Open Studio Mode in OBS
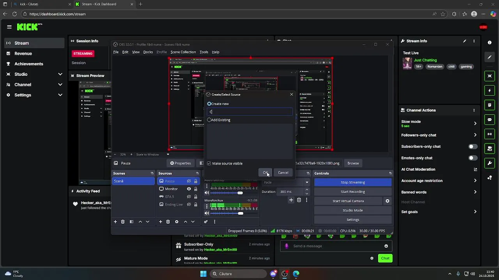Screen dimensions: 499x280 [x=353, y=210]
